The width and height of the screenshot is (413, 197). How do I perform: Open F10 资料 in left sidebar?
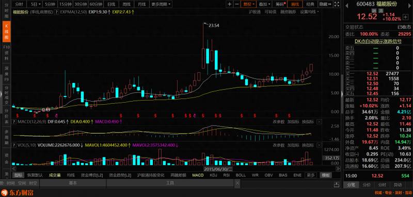point(7,53)
